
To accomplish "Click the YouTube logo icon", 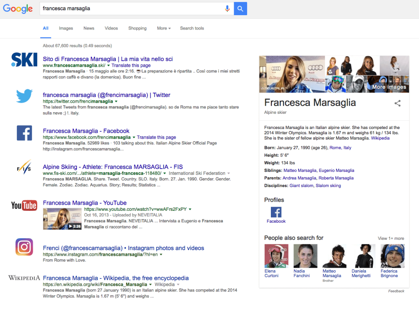I will click(x=24, y=206).
